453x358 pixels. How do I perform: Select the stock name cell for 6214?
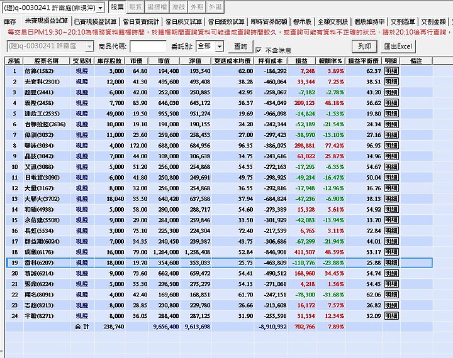pyautogui.click(x=47, y=273)
